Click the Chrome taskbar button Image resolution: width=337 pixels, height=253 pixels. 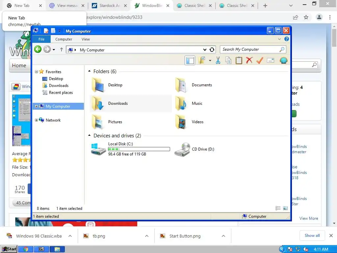click(26, 249)
